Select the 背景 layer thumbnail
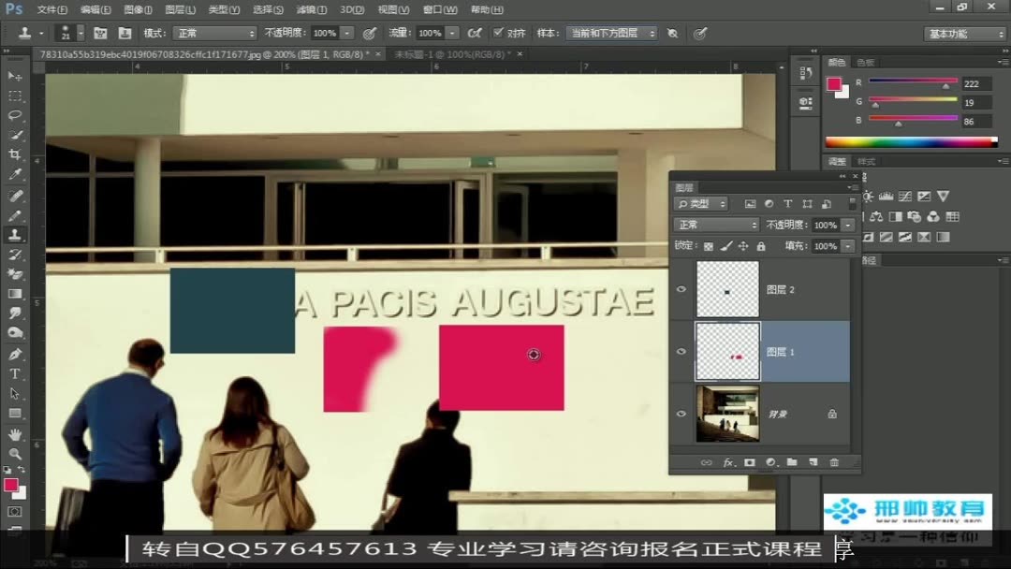This screenshot has width=1011, height=569. coord(727,414)
